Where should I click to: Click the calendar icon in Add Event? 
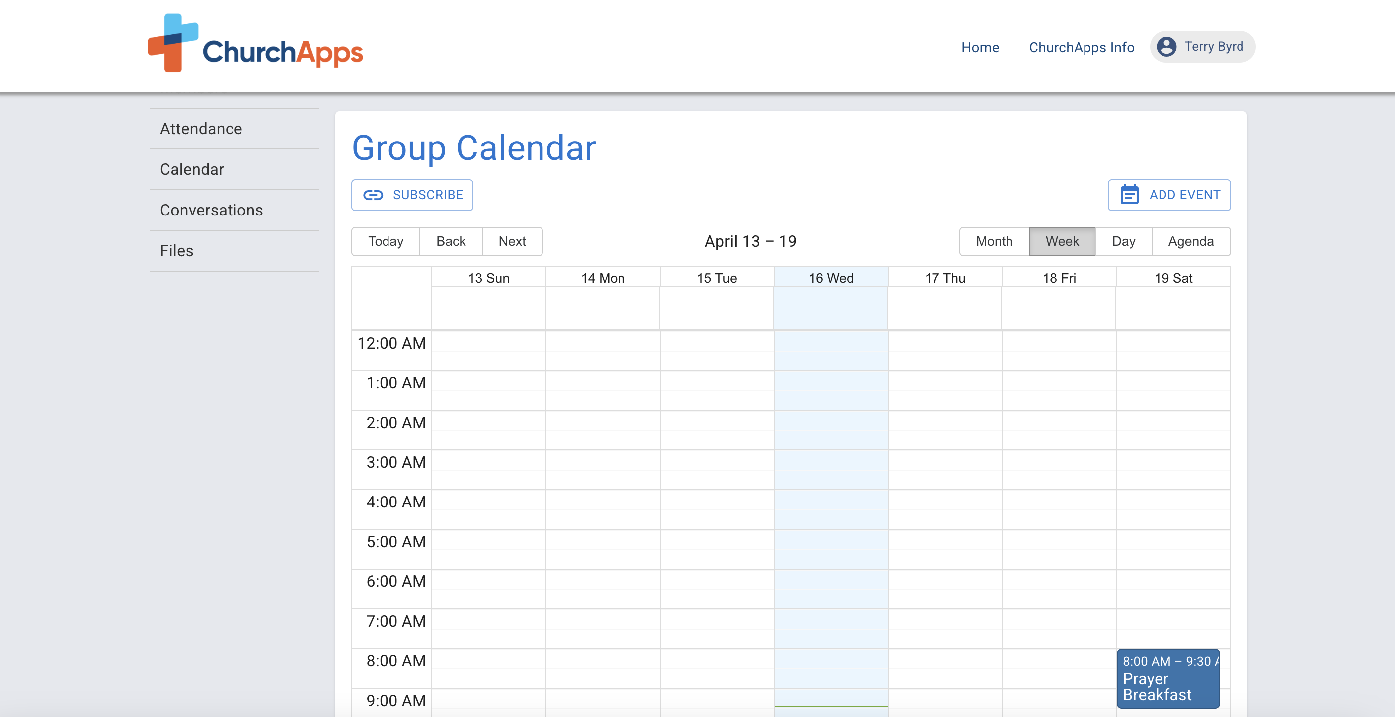click(1129, 195)
